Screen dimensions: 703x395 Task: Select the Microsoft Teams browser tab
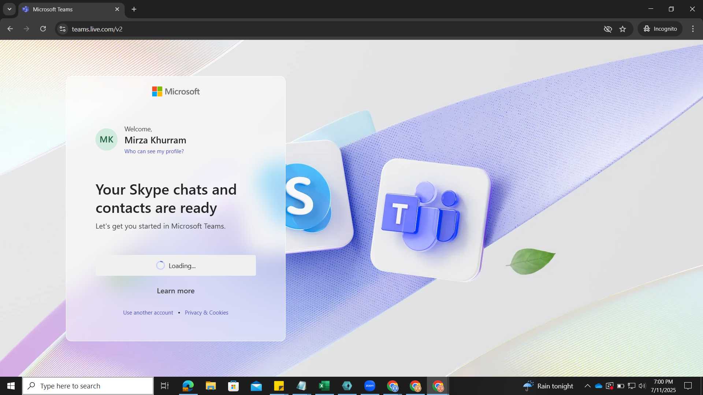click(x=71, y=9)
